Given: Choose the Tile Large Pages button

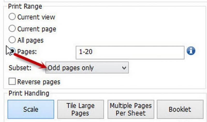Looking at the screenshot, I should pyautogui.click(x=80, y=109).
